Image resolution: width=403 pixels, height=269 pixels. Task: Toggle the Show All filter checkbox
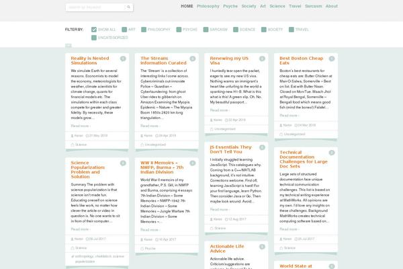[x=94, y=30]
